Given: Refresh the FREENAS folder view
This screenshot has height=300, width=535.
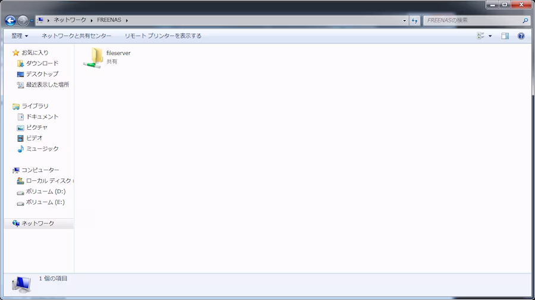Looking at the screenshot, I should pyautogui.click(x=414, y=20).
